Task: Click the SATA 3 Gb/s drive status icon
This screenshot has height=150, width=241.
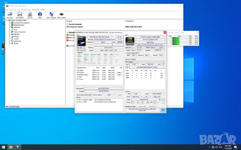Action: tap(78, 102)
